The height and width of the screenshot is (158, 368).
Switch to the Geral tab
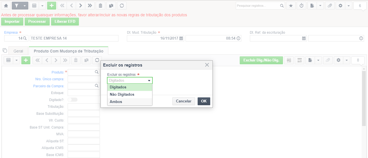click(x=18, y=51)
